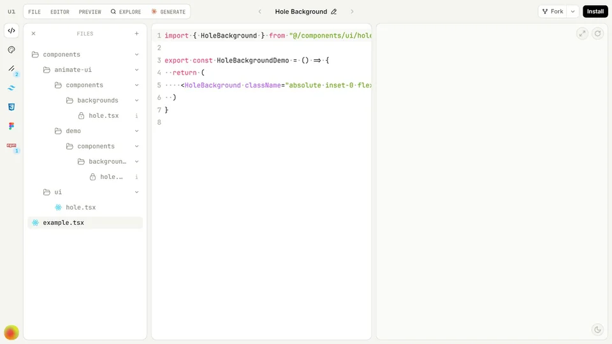Click the Install button
Image resolution: width=612 pixels, height=344 pixels.
coord(595,11)
